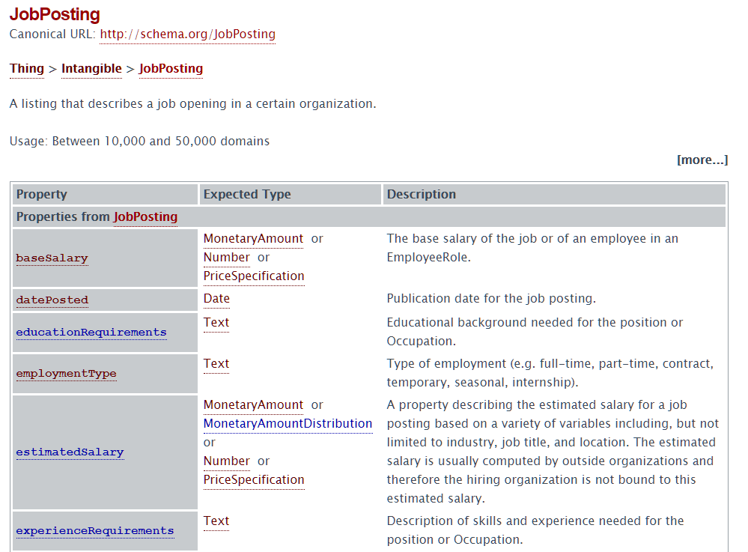This screenshot has width=748, height=552.
Task: Go to Thing in the breadcrumb
Action: coord(27,69)
